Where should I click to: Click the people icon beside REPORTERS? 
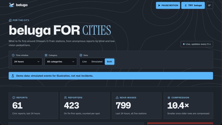pyautogui.click(x=65, y=98)
